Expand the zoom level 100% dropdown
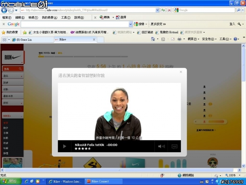Image resolution: width=246 pixels, height=185 pixels. point(239,175)
